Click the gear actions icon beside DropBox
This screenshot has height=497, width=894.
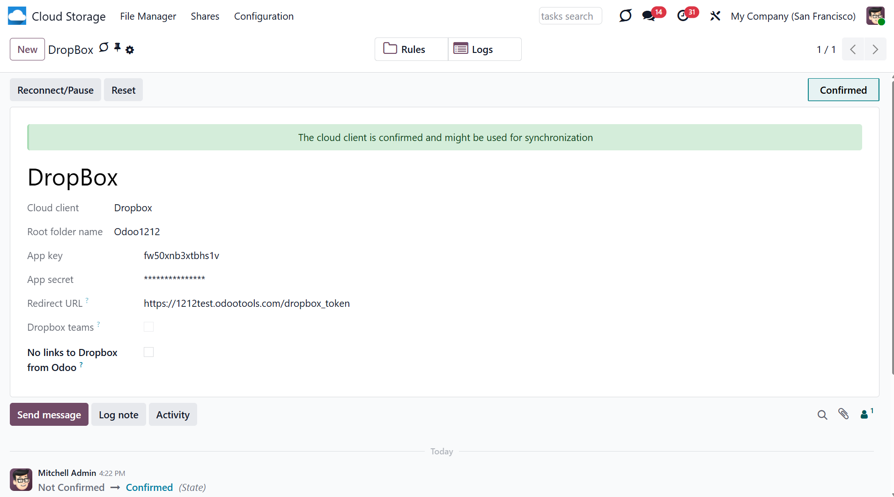pos(130,50)
